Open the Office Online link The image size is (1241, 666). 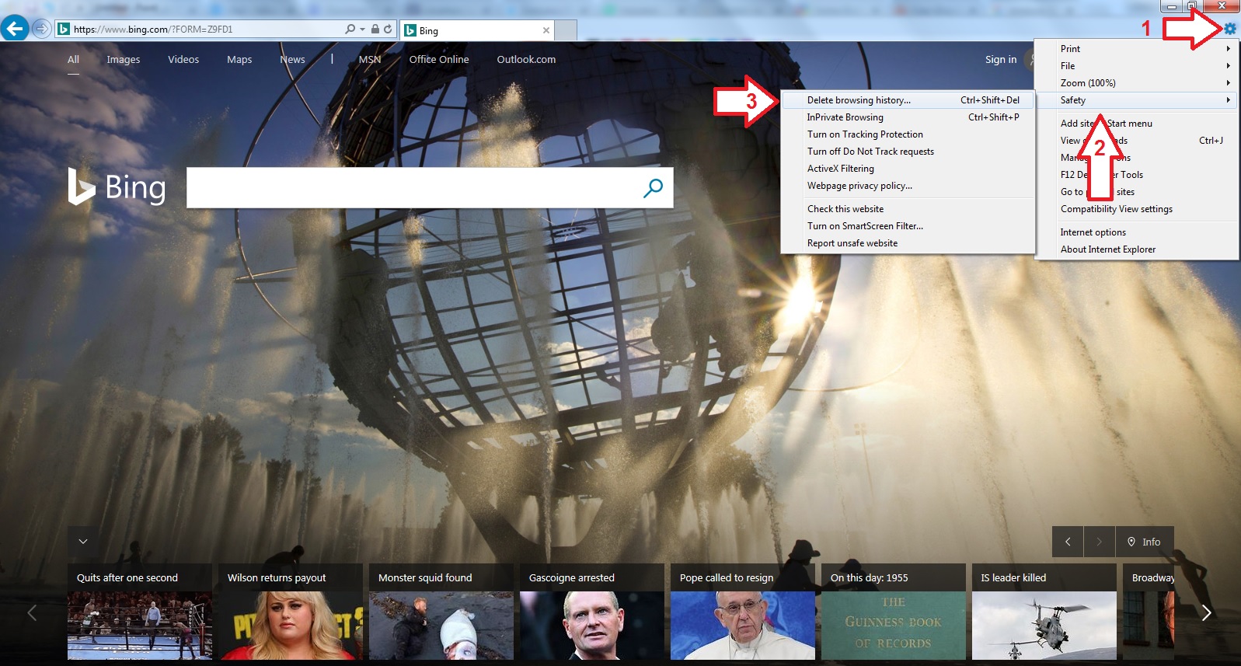[x=439, y=59]
